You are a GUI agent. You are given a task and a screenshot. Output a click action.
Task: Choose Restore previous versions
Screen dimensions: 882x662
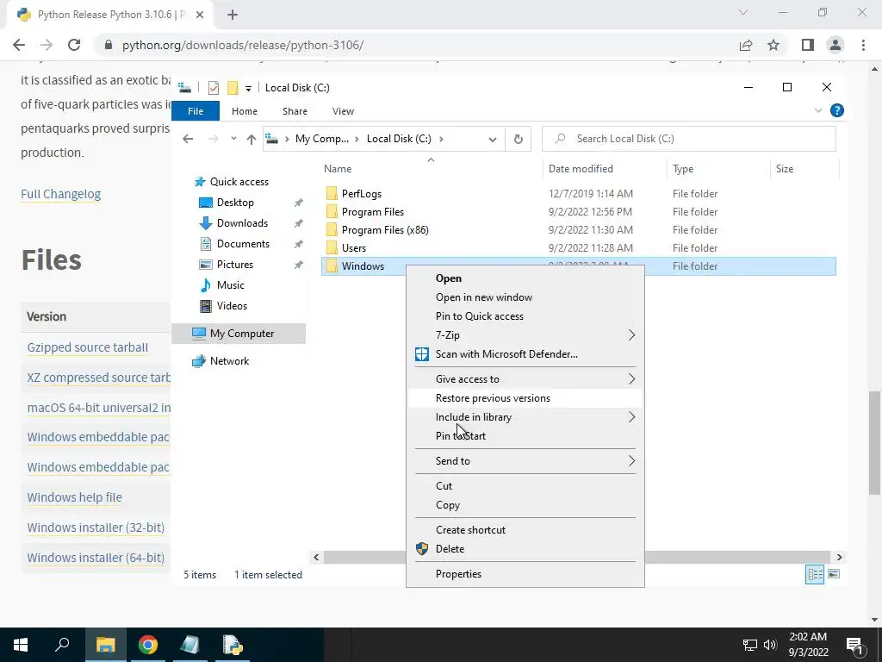click(x=525, y=398)
